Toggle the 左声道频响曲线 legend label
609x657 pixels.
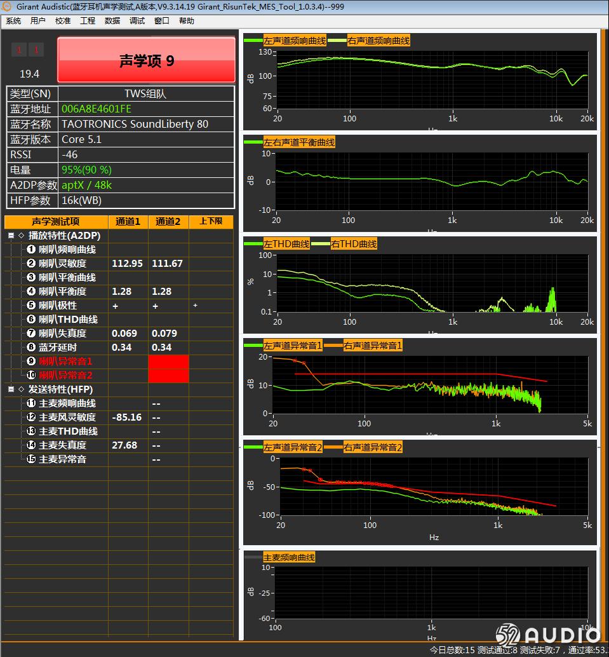pyautogui.click(x=295, y=39)
